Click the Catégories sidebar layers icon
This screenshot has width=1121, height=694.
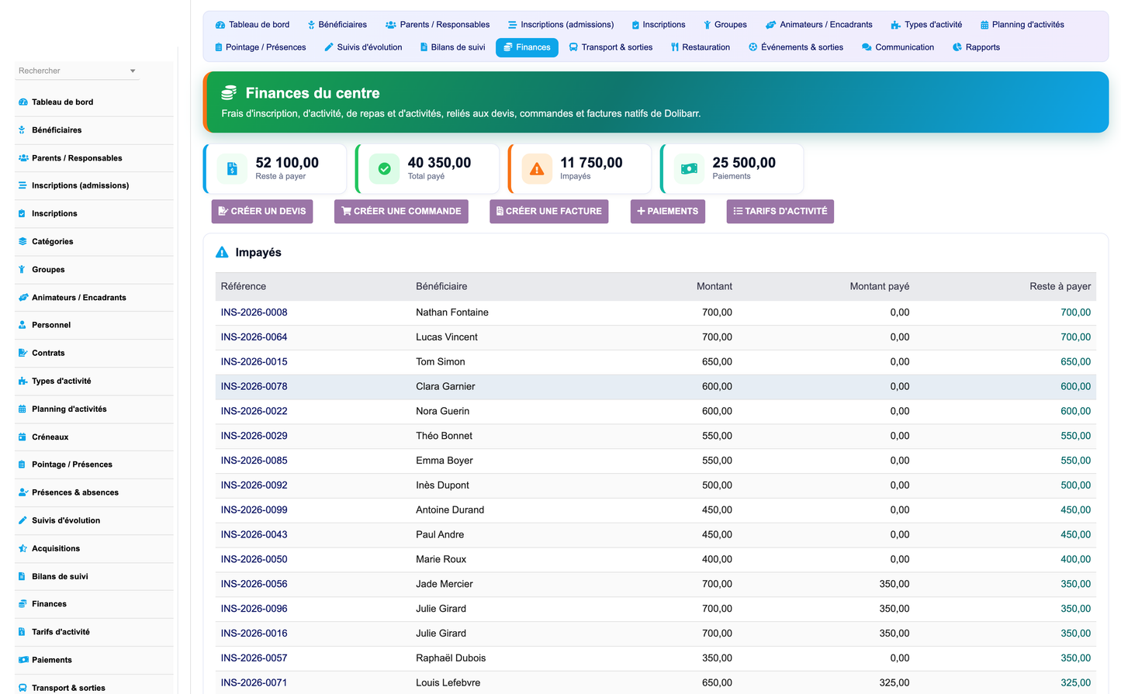coord(22,242)
